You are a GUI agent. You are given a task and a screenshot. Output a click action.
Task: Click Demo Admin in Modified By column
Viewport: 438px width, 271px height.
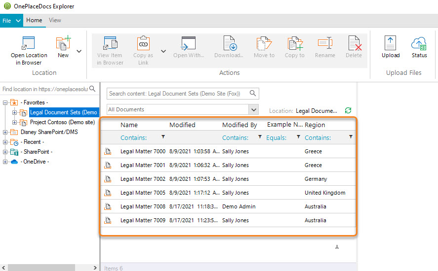pyautogui.click(x=239, y=206)
